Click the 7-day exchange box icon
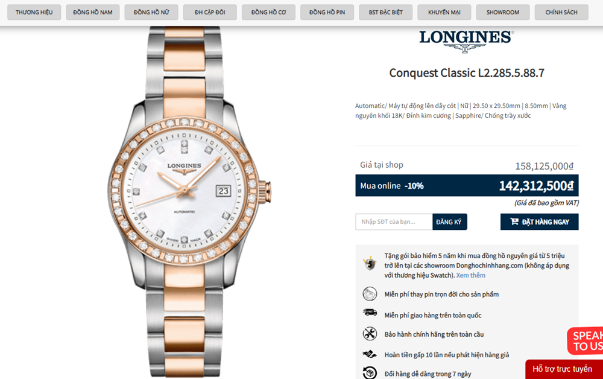603x379 pixels. 370,372
